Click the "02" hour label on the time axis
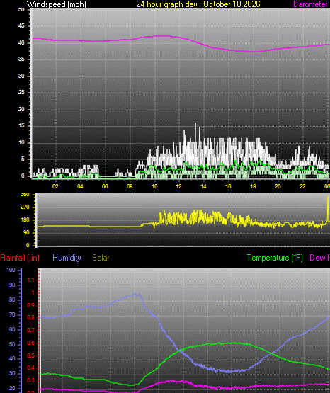330x393 pixels. coord(55,186)
